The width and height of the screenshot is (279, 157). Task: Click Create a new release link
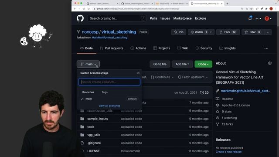[x=228, y=152]
